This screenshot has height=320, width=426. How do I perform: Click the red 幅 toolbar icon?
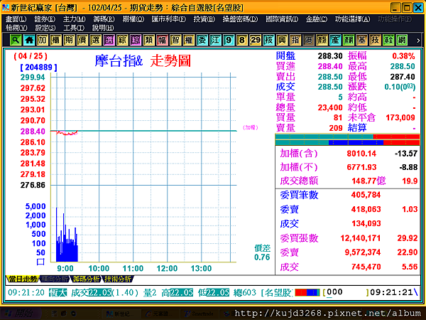[x=162, y=41]
